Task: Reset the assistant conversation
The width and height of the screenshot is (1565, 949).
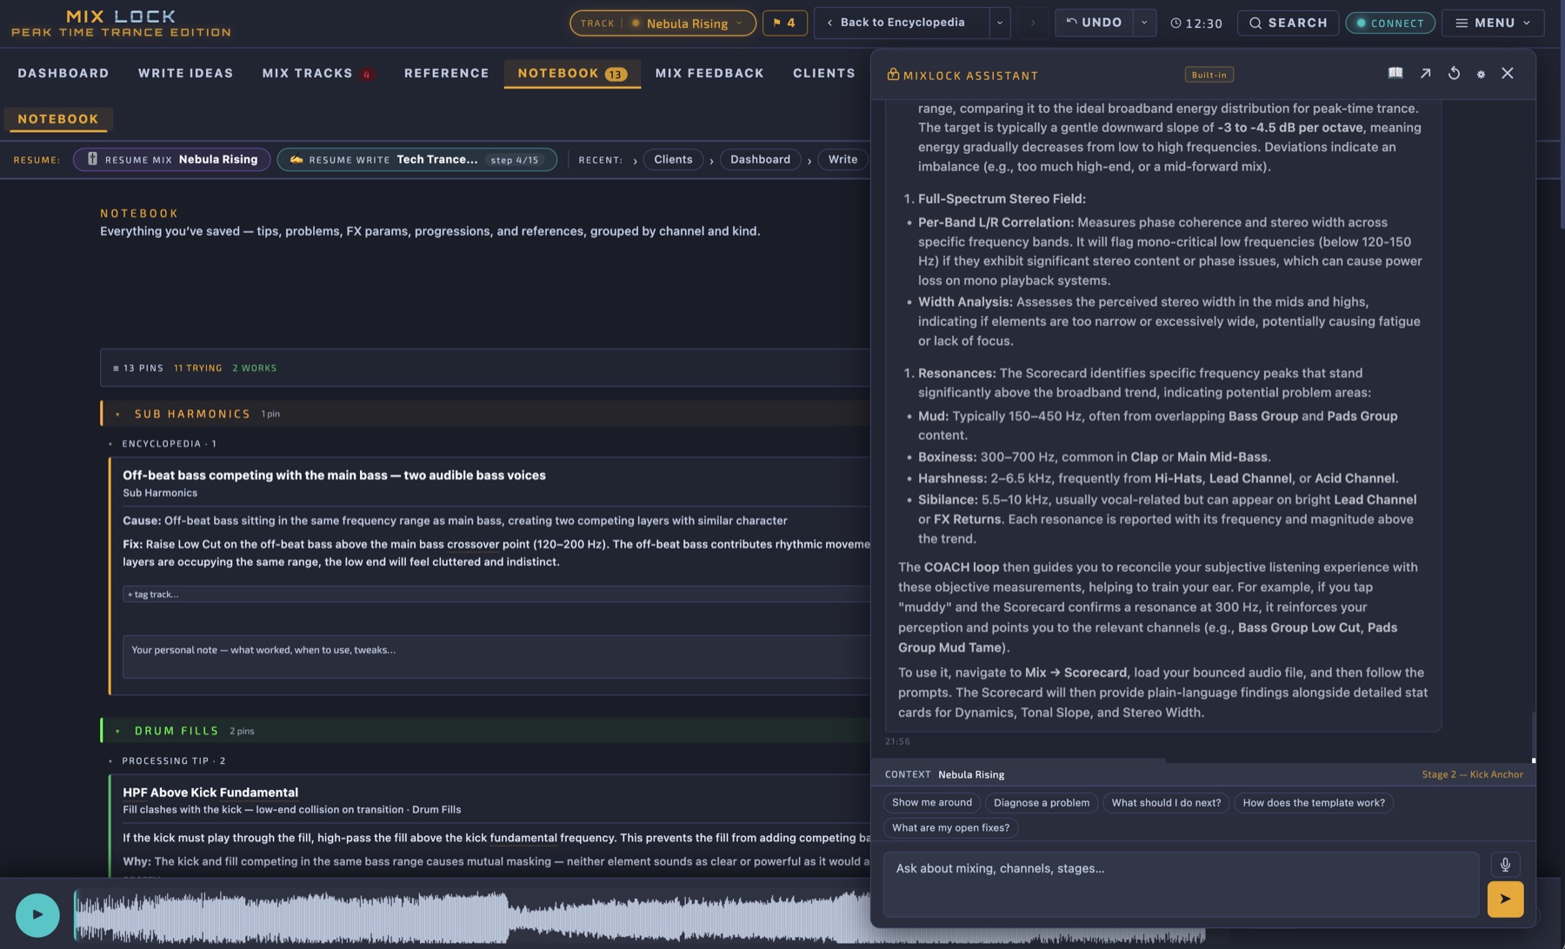Action: [x=1454, y=73]
